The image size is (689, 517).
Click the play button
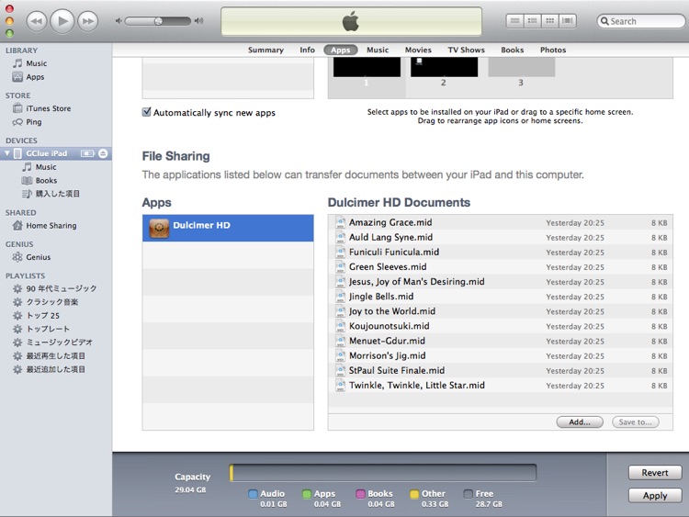point(62,20)
